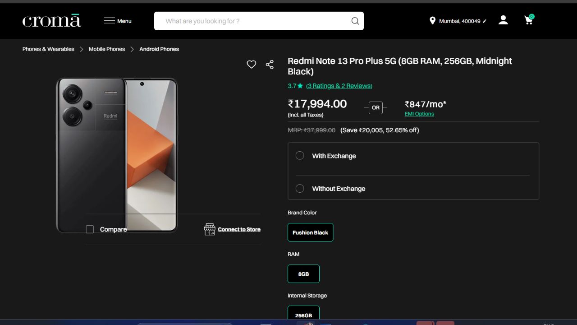Click the struck-through MRP ₹37,999.00

coord(311,130)
